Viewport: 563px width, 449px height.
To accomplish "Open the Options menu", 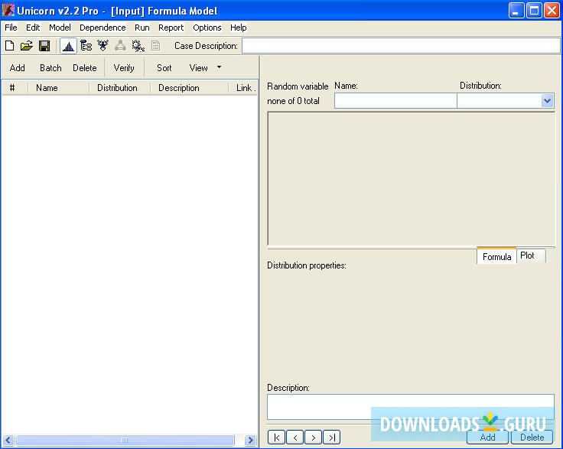I will (x=207, y=28).
